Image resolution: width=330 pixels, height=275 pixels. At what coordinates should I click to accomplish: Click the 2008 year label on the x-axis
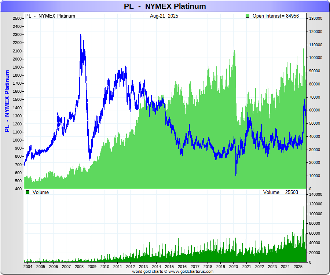[x=79, y=267]
